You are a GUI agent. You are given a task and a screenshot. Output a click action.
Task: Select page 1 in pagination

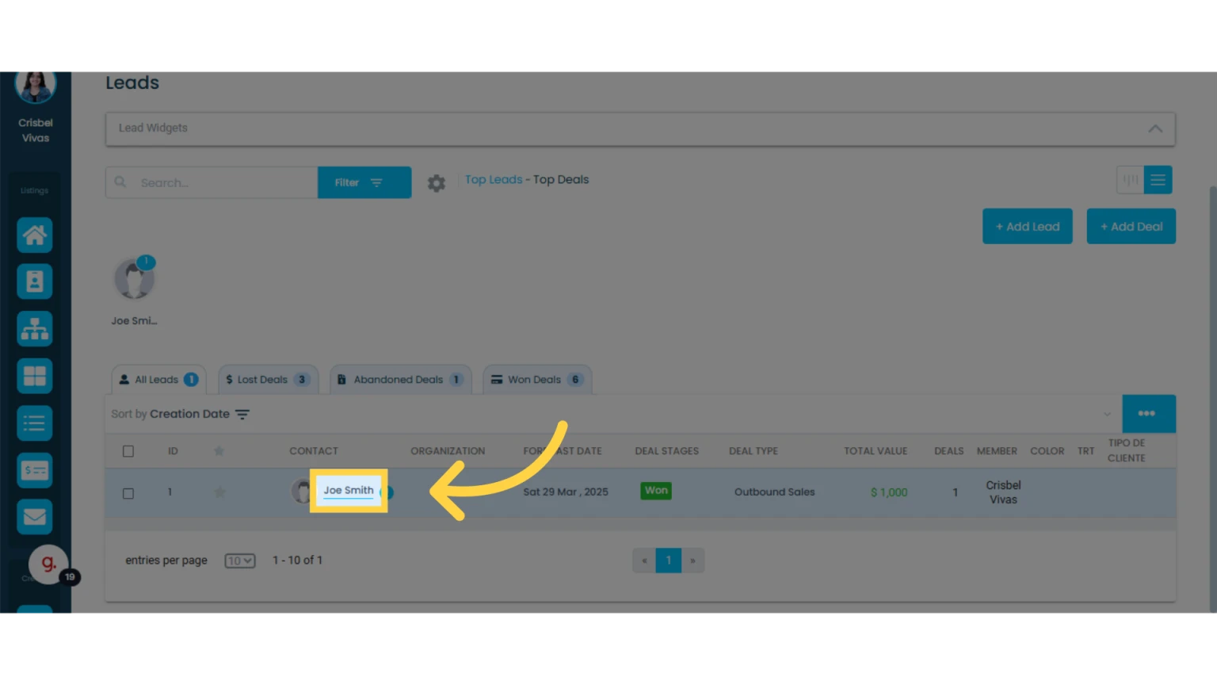[x=669, y=561]
